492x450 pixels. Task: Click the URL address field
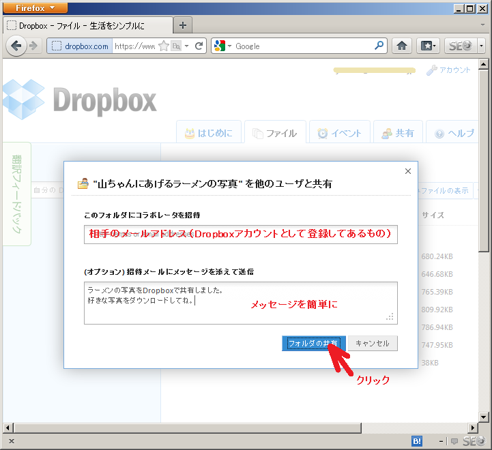click(135, 46)
